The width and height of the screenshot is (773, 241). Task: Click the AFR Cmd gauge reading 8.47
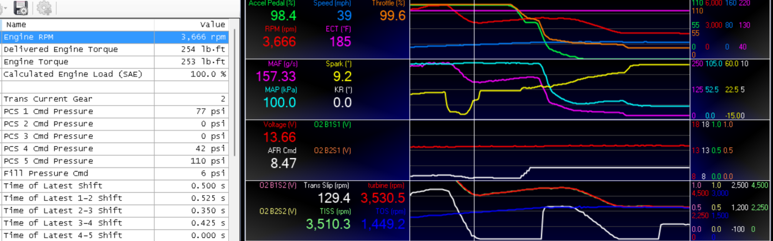(284, 163)
